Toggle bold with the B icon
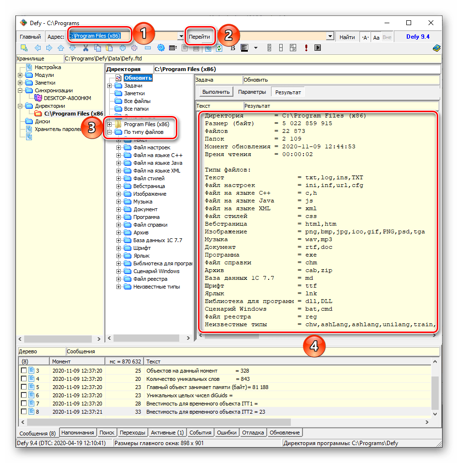The width and height of the screenshot is (458, 463). pyautogui.click(x=233, y=48)
